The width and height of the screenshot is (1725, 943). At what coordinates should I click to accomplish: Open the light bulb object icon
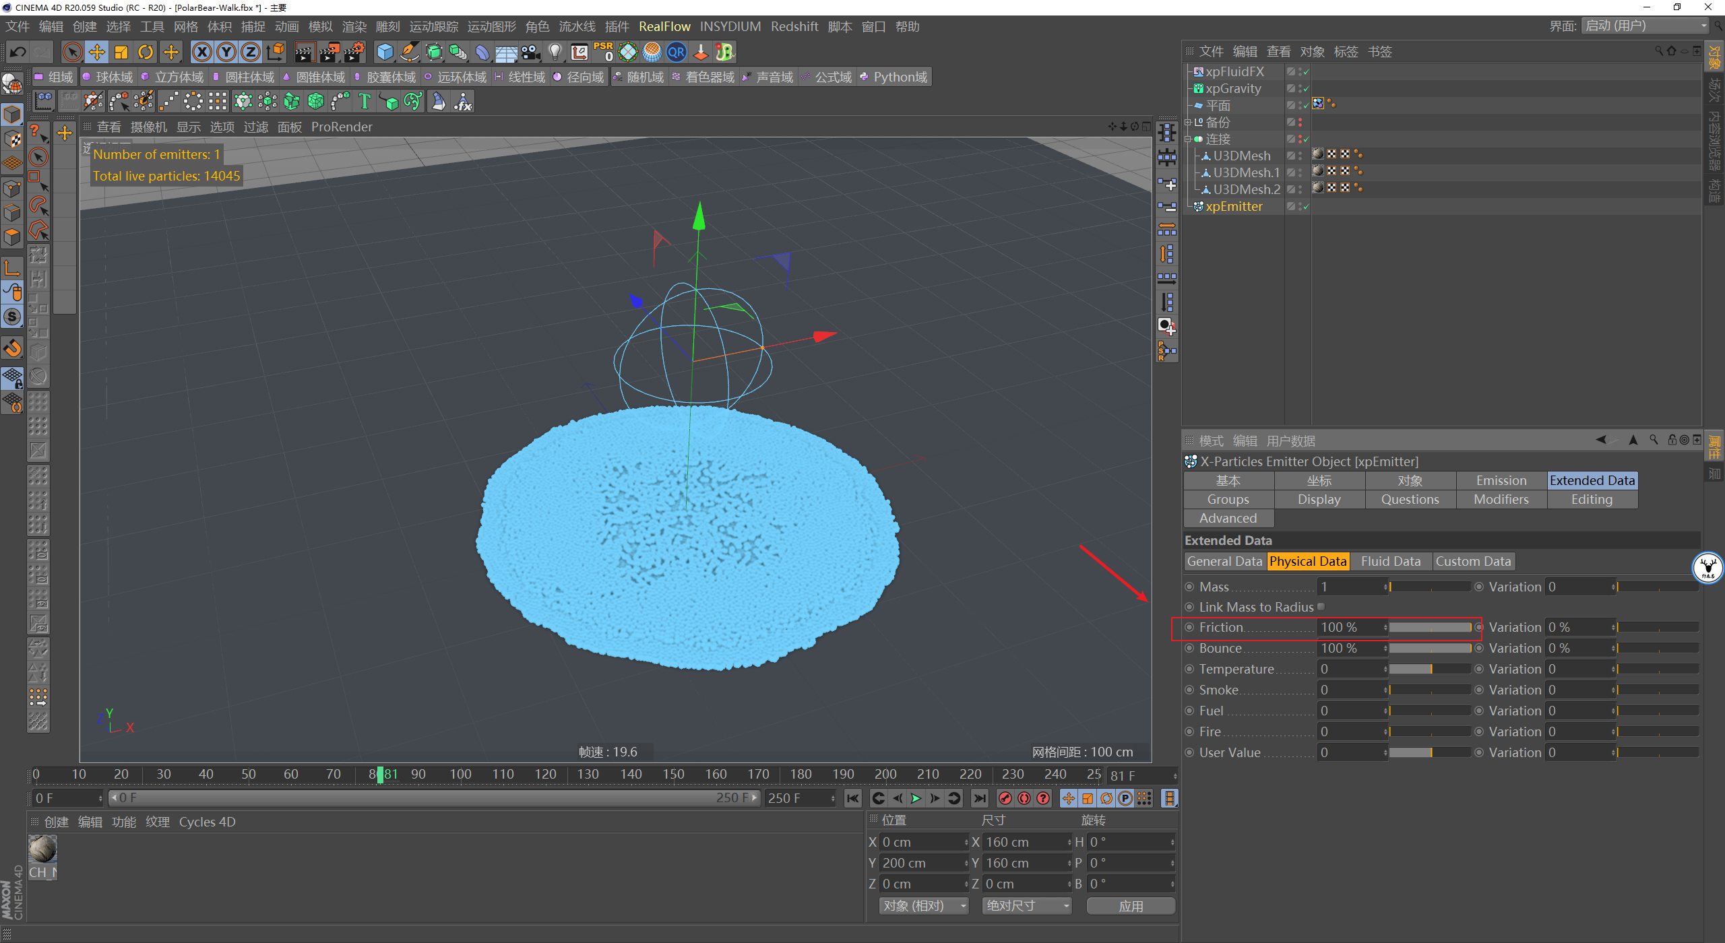[555, 52]
